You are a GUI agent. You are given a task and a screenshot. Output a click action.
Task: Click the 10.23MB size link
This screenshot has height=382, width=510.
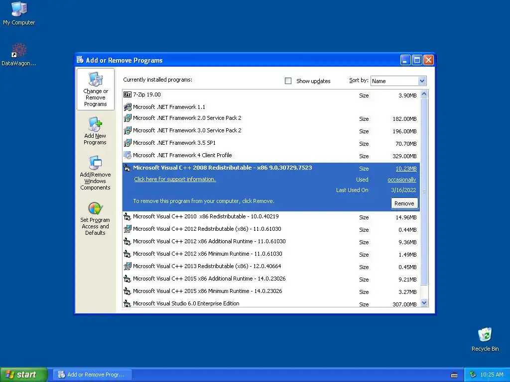point(406,169)
